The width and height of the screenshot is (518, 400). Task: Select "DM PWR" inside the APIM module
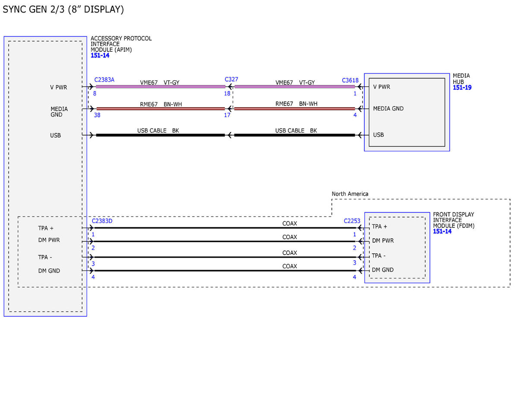point(49,240)
